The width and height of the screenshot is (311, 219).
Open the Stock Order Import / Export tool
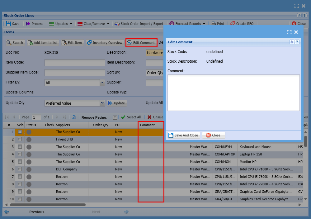coord(139,24)
